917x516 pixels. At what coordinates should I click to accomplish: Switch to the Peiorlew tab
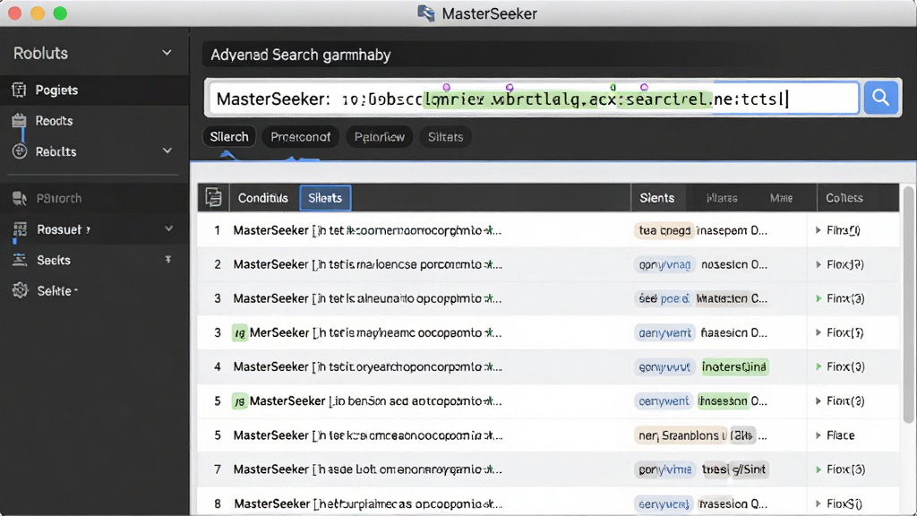[380, 137]
